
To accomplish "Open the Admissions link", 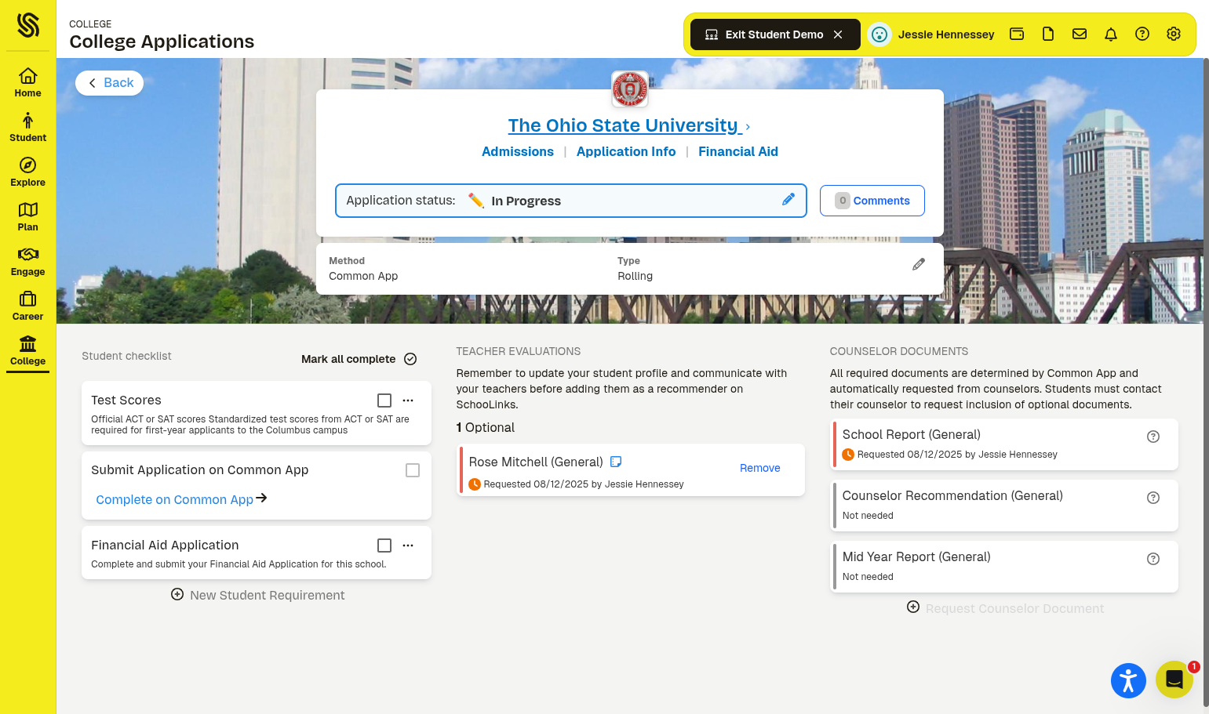I will pyautogui.click(x=518, y=151).
